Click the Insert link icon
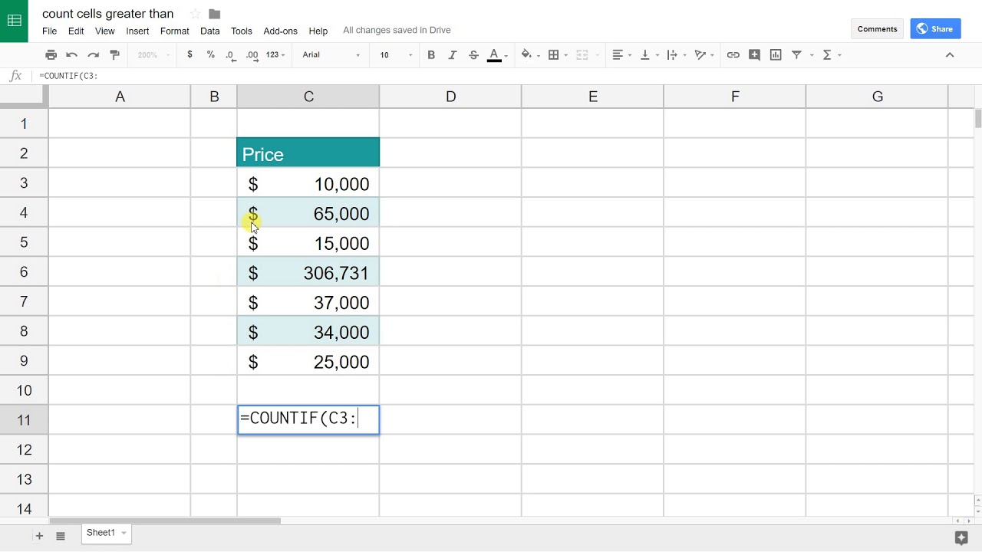Screen dimensions: 982x552 point(733,54)
